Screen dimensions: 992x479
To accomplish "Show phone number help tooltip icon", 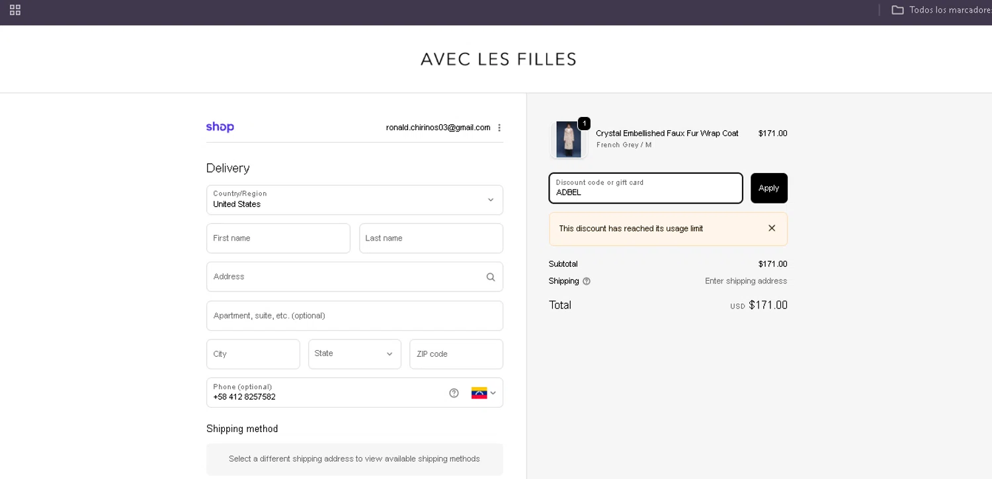I will point(454,393).
